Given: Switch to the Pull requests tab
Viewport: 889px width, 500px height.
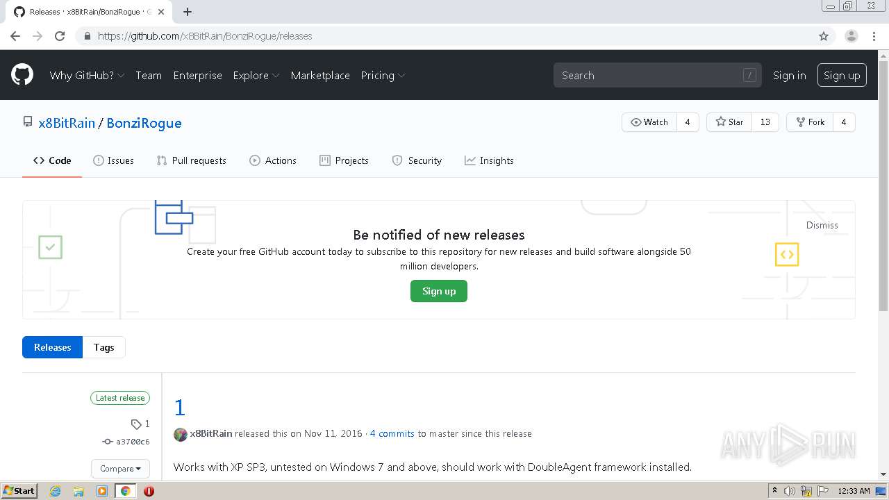Looking at the screenshot, I should [191, 160].
